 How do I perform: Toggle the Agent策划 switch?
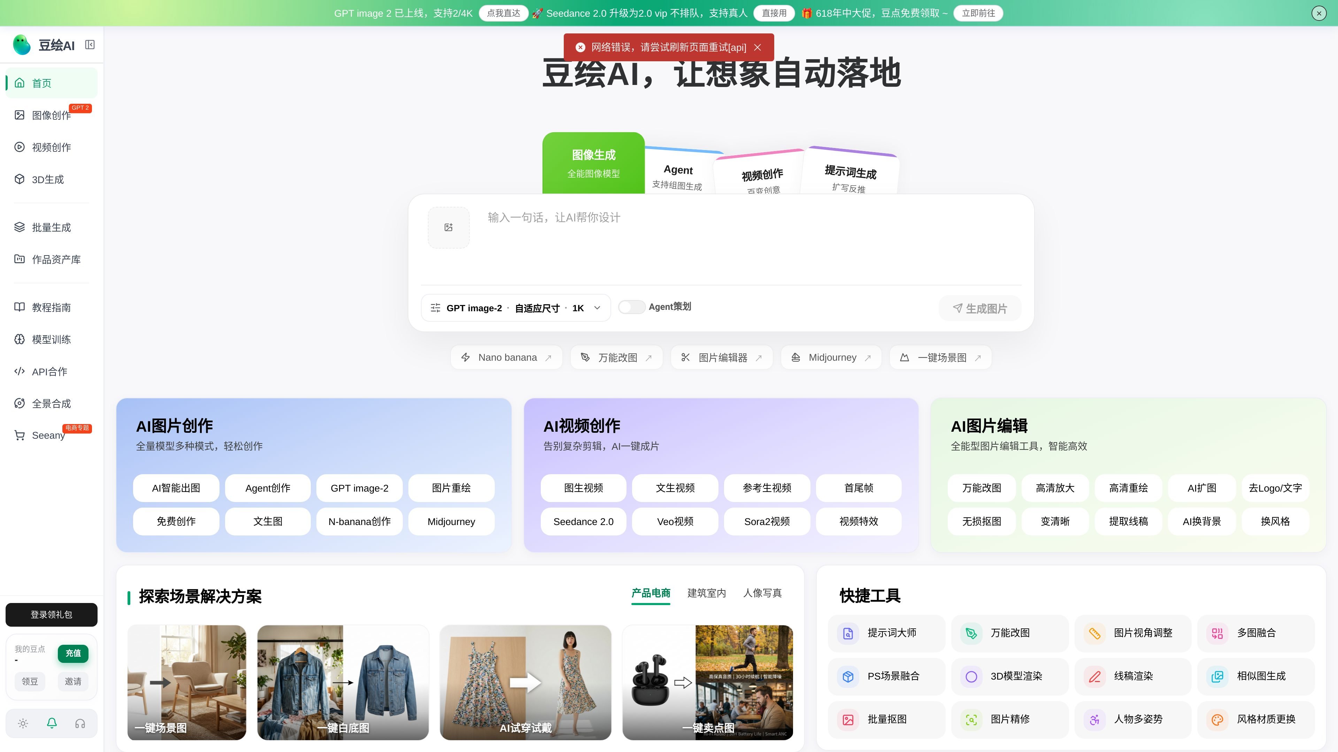[632, 307]
